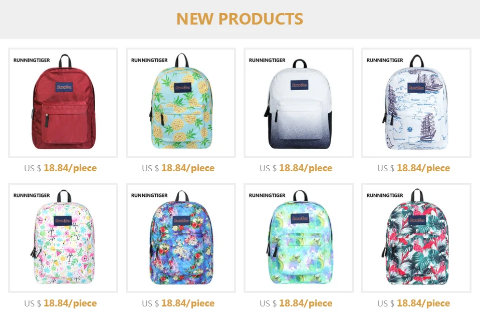The width and height of the screenshot is (480, 327).
Task: Open the tropical leaves flamingo backpack
Action: (x=416, y=238)
